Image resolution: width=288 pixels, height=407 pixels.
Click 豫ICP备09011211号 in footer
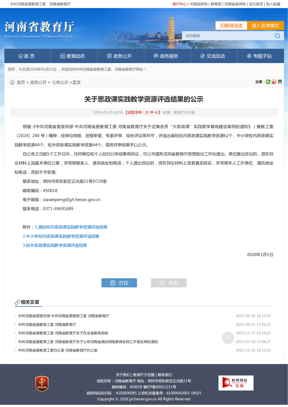point(159,387)
